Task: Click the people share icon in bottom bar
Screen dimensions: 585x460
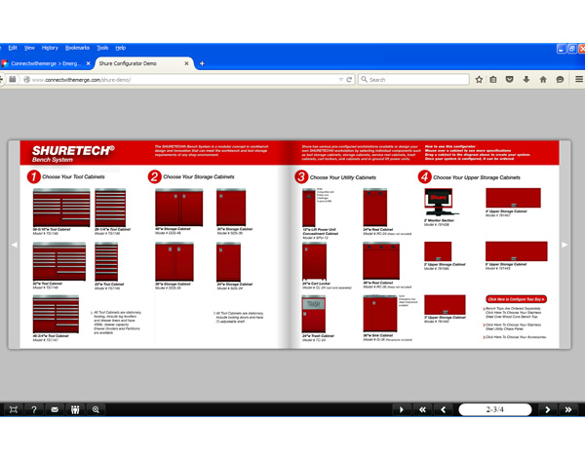Action: pos(75,409)
